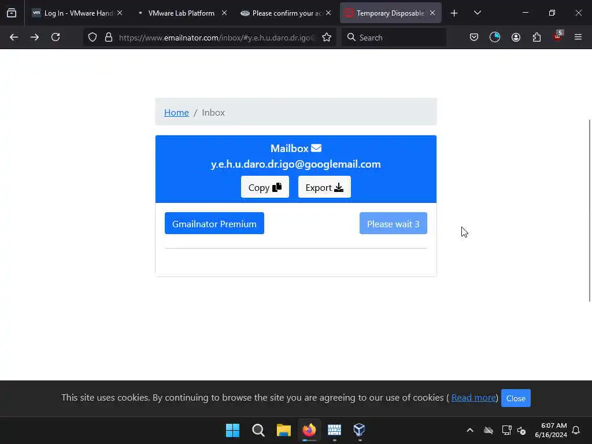
Task: Close the Please confirm your account tab
Action: (328, 13)
